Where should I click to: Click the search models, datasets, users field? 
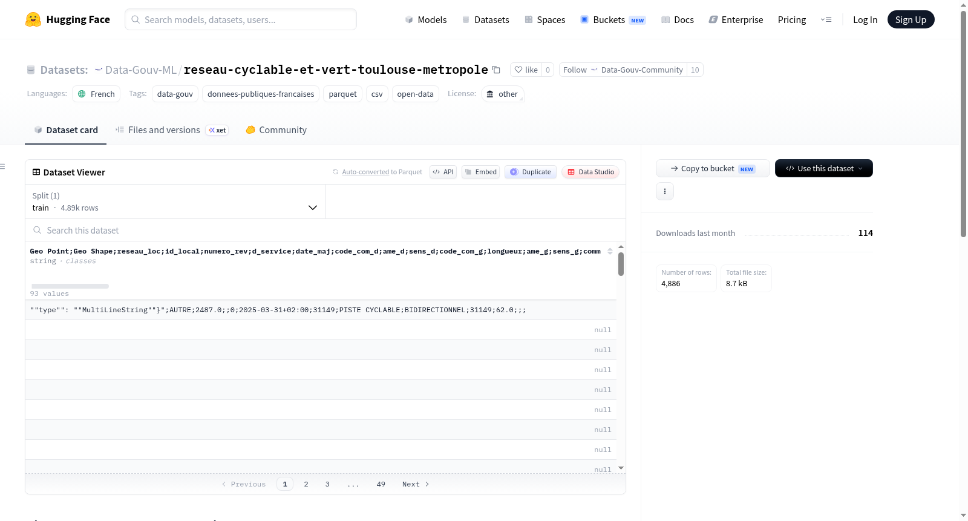(x=241, y=19)
